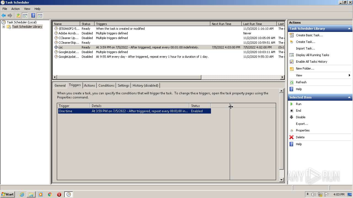
Task: Select the Adobe Acrob... task row
Action: [x=168, y=33]
